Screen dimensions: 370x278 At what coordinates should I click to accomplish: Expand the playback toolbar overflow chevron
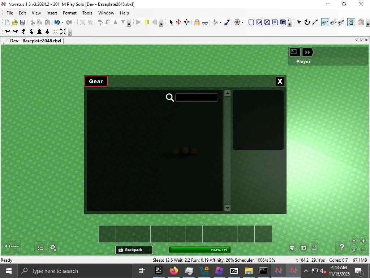point(162,23)
